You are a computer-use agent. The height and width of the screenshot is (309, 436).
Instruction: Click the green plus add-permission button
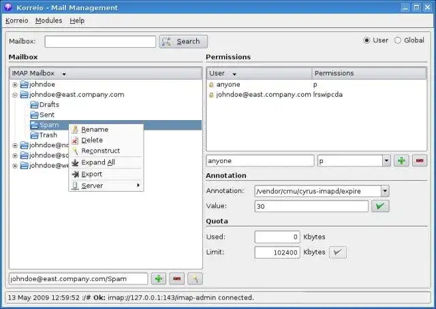[x=401, y=160]
